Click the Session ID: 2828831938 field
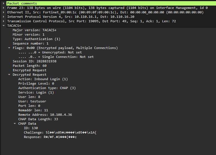The height and width of the screenshot is (155, 216). 34,61
